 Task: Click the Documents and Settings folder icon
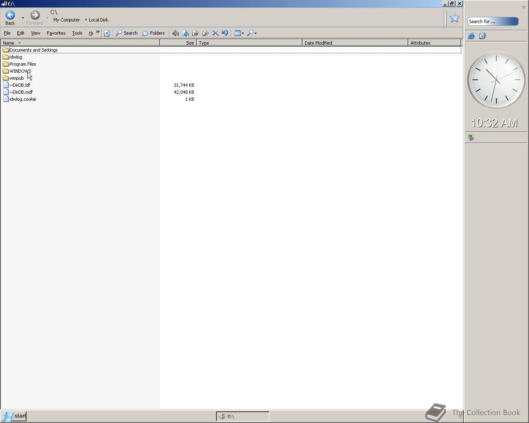coord(6,50)
